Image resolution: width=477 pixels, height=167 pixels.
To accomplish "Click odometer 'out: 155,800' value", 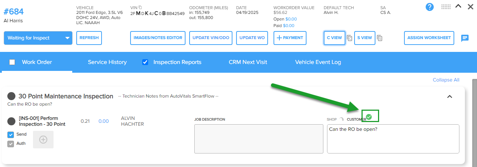I will (x=201, y=18).
